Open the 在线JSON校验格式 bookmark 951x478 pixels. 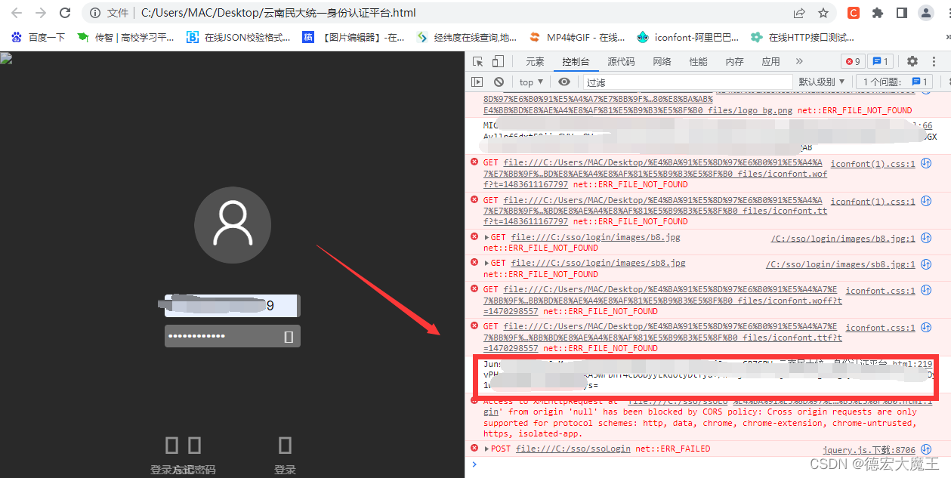point(239,37)
